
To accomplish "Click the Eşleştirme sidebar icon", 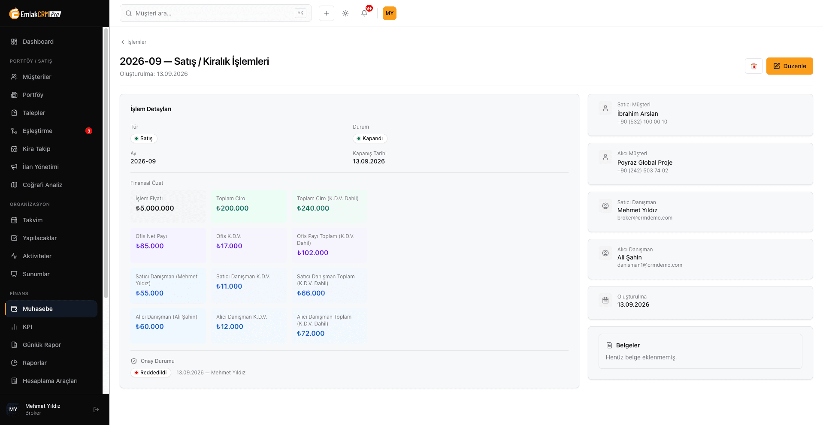I will (14, 131).
